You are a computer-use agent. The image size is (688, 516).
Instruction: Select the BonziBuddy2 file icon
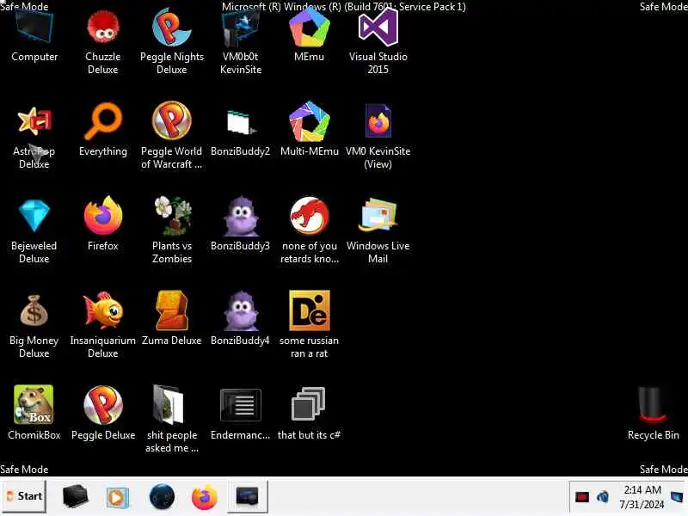click(x=241, y=122)
